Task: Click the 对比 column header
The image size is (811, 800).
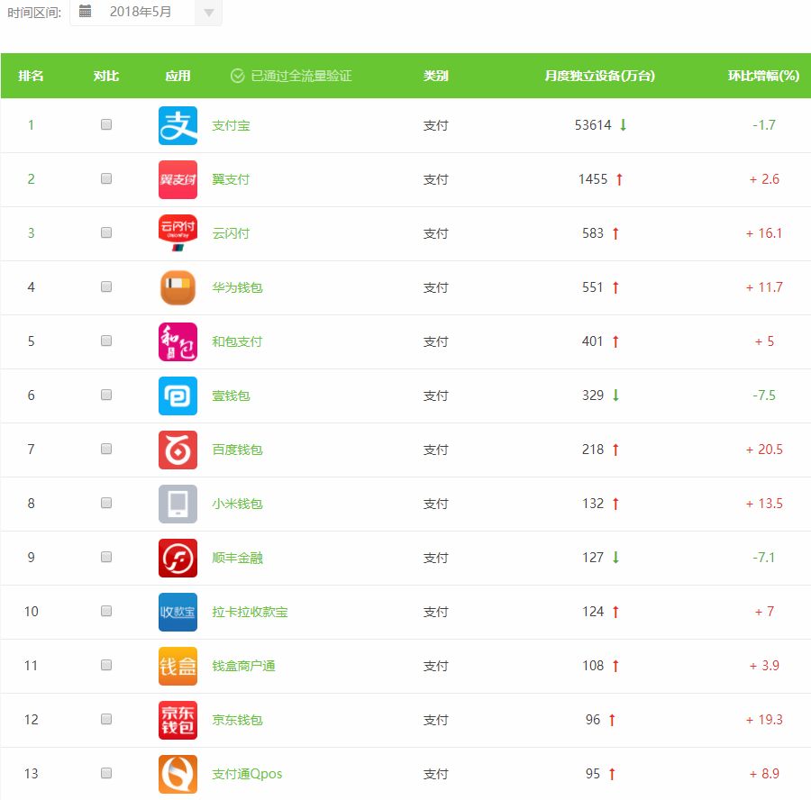Action: (x=106, y=76)
